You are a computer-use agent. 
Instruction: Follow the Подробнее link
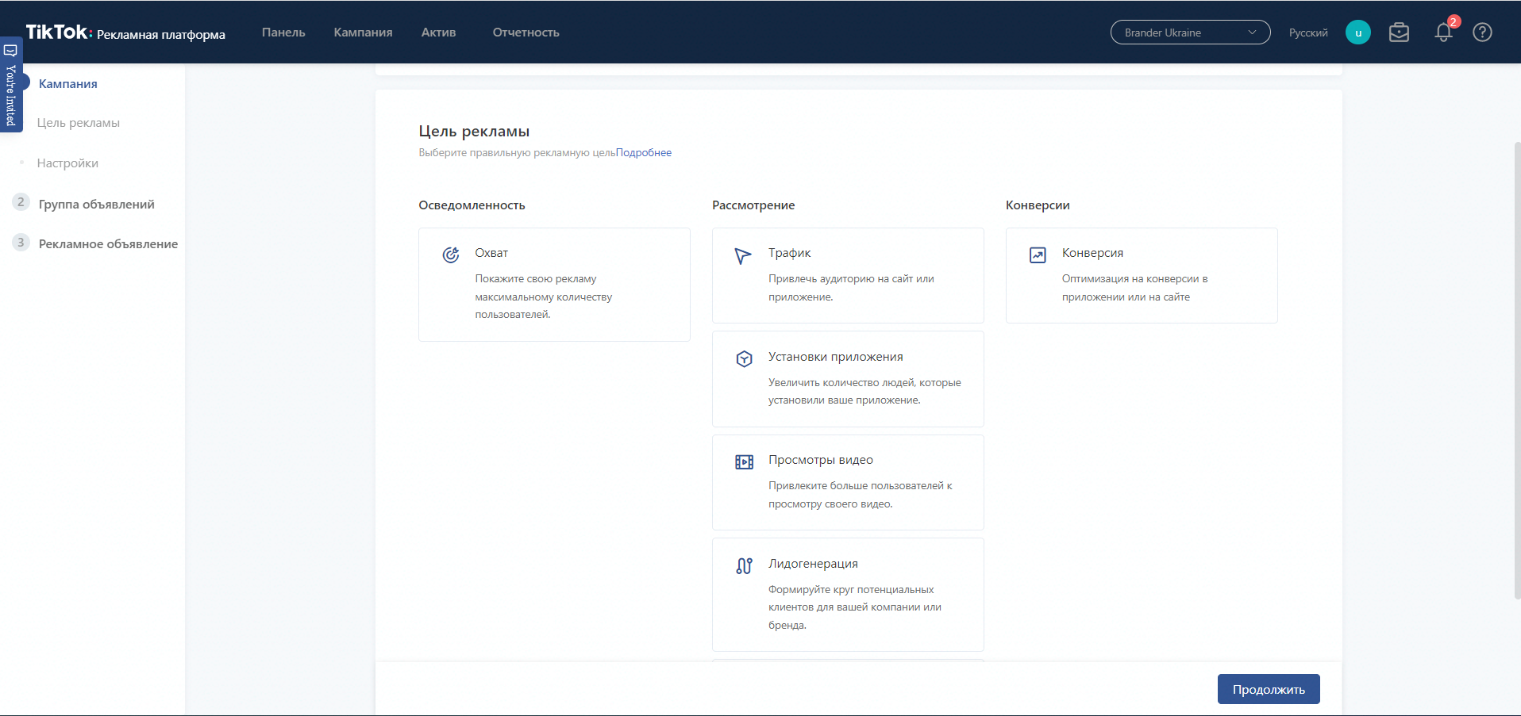pyautogui.click(x=643, y=153)
